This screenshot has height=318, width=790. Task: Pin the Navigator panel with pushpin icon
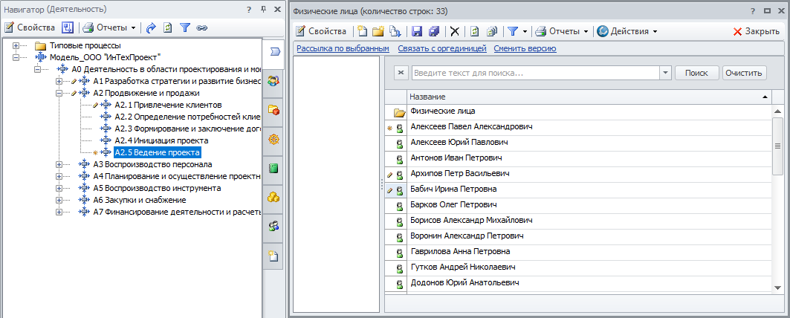tap(262, 10)
